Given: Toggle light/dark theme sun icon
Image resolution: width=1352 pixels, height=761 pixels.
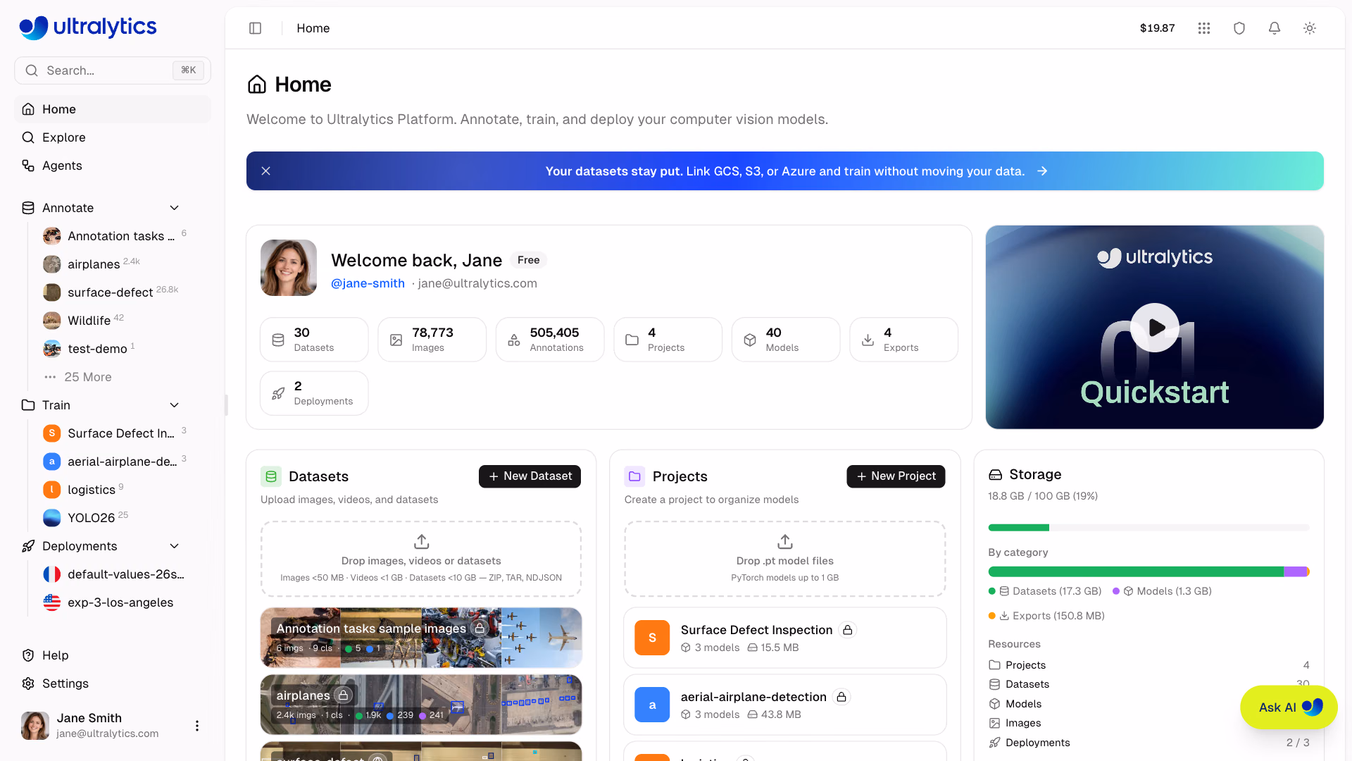Looking at the screenshot, I should [1310, 28].
